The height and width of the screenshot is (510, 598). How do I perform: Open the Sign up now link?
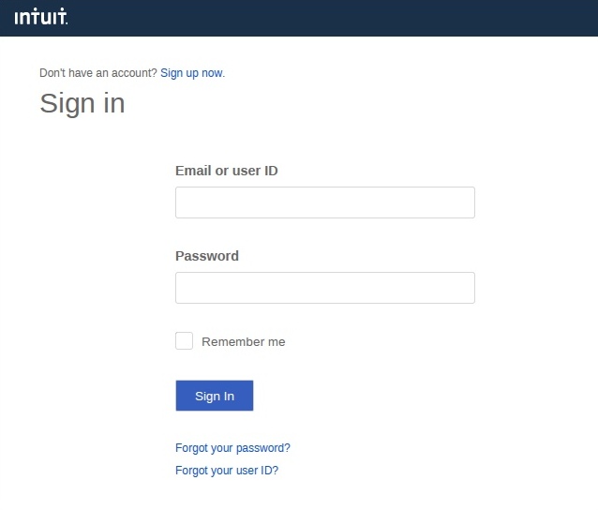[x=191, y=73]
